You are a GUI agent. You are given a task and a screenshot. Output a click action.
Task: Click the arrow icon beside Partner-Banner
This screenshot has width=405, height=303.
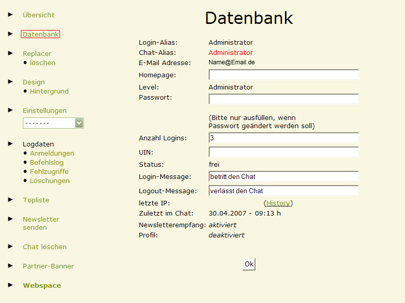(x=10, y=265)
